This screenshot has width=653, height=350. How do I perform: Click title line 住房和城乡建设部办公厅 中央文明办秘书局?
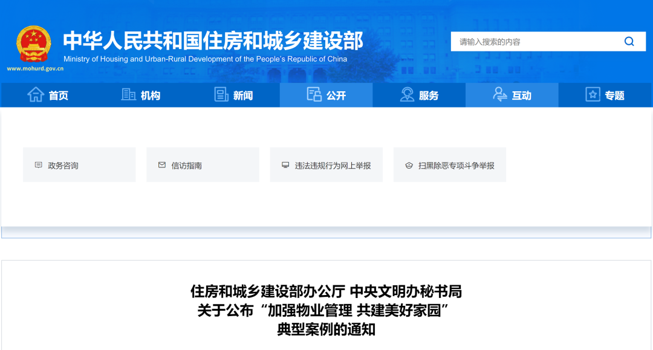tap(326, 291)
